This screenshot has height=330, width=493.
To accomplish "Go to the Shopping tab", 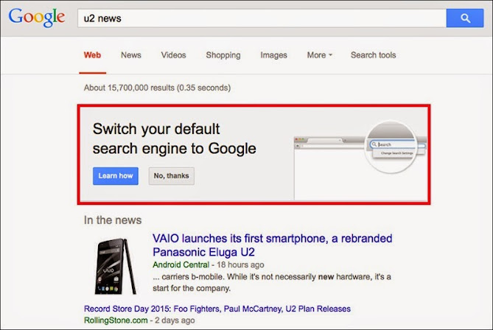I will tap(223, 55).
